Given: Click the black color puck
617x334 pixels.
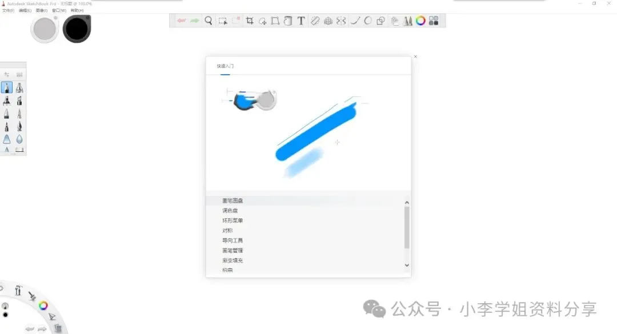Looking at the screenshot, I should tap(77, 29).
